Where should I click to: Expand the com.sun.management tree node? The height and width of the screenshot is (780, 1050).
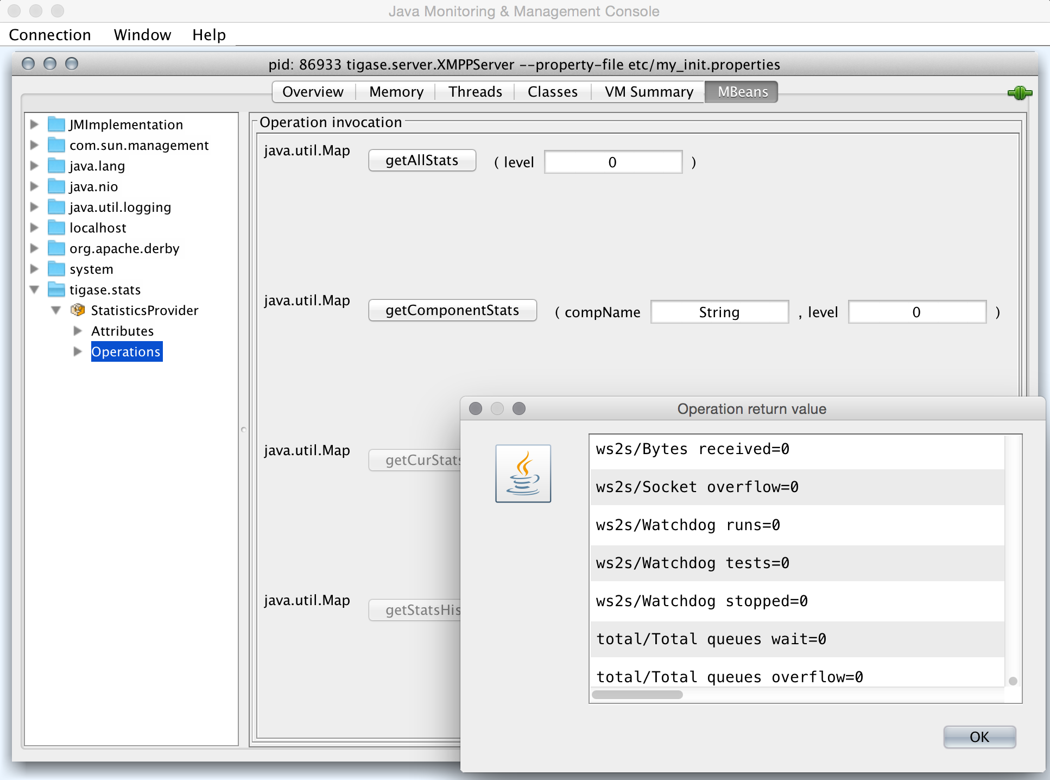point(34,145)
